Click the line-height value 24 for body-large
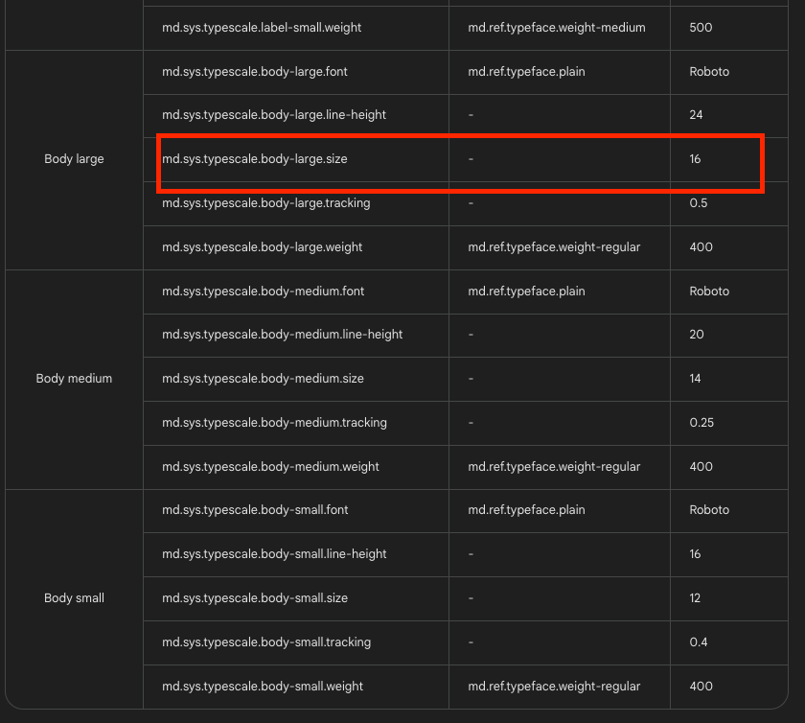Screen dimensions: 805x723 [x=694, y=114]
